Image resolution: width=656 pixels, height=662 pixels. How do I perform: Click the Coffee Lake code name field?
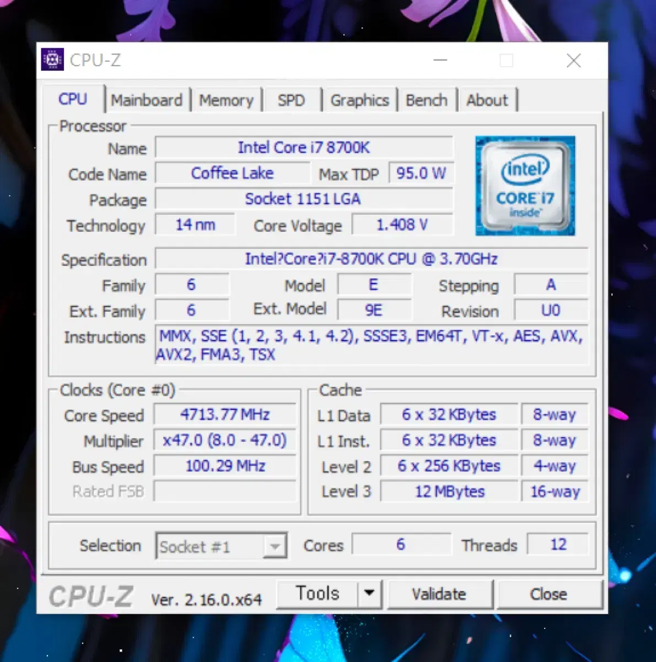(232, 173)
